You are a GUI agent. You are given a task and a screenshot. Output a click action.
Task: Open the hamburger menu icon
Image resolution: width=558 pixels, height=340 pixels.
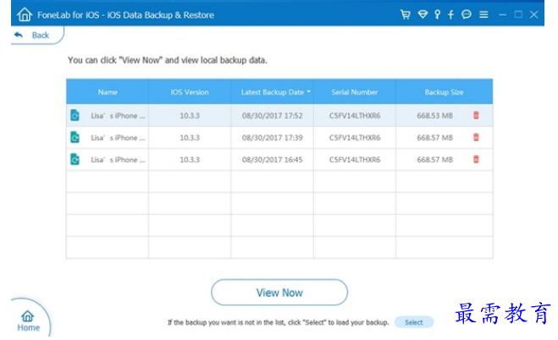(x=483, y=14)
